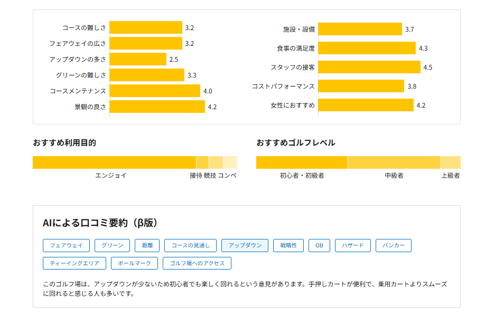The width and height of the screenshot is (485, 317).
Task: Click the スタッフの接客 rating bar
Action: 369,67
